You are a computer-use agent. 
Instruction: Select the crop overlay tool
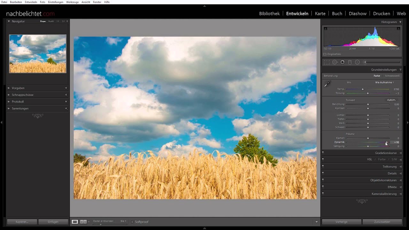coord(327,62)
